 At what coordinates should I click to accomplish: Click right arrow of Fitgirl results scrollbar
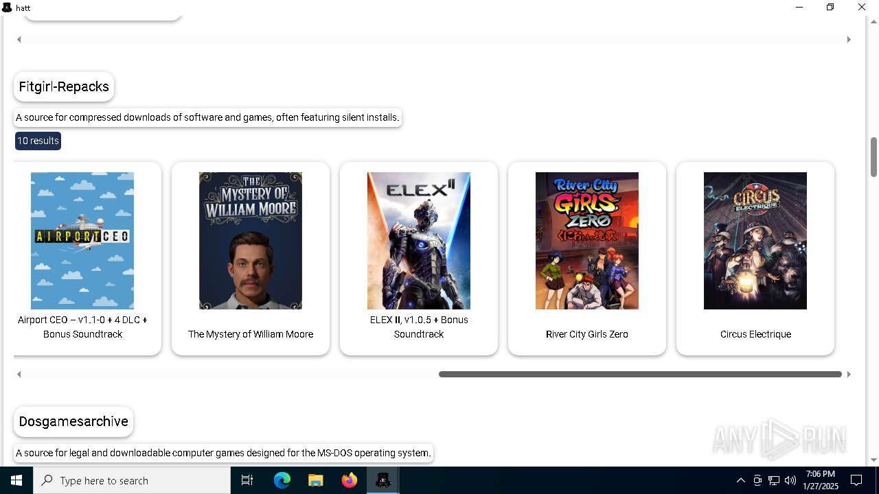[x=849, y=374]
